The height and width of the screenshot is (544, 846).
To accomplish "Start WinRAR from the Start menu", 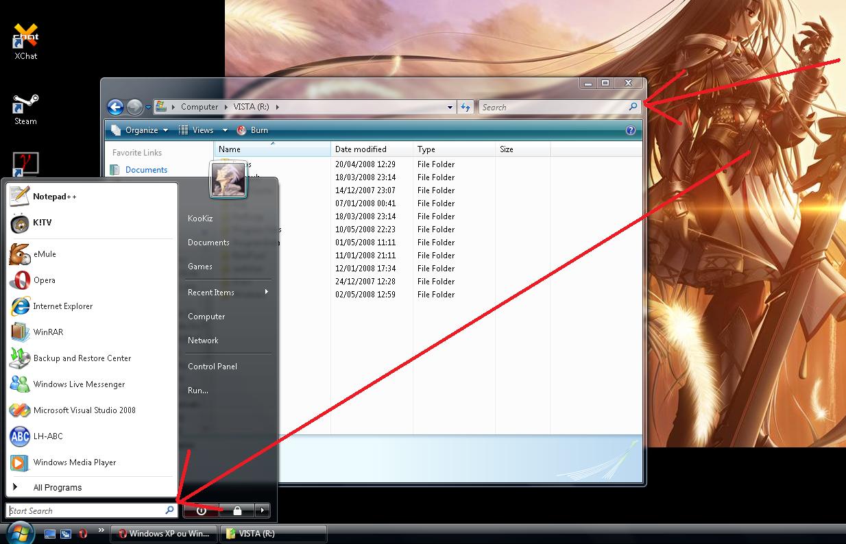I will tap(47, 332).
